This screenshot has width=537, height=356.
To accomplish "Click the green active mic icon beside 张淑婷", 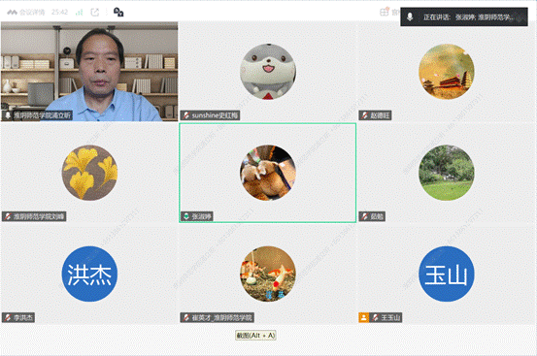I will [186, 216].
